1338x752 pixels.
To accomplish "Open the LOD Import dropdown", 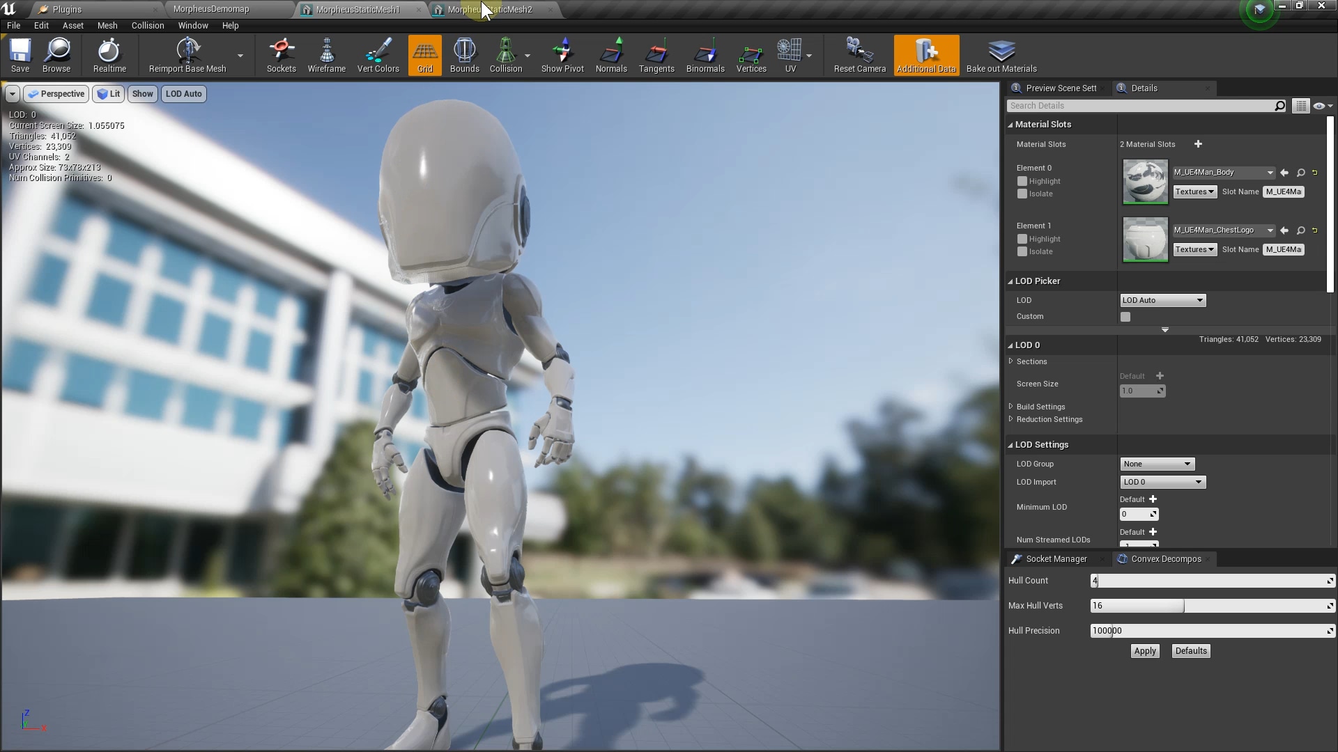I will [x=1162, y=481].
